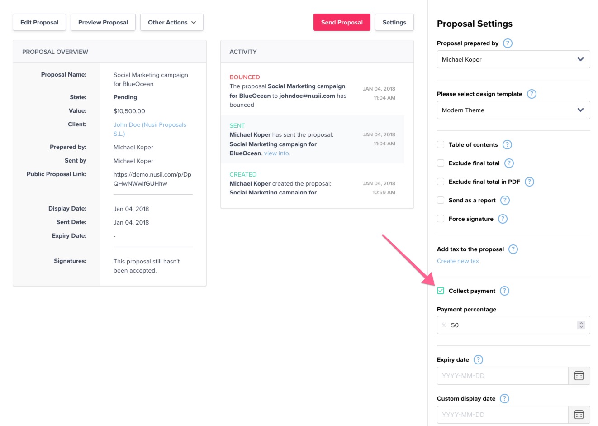Click the Edit Proposal button
The image size is (598, 426).
[x=39, y=23]
